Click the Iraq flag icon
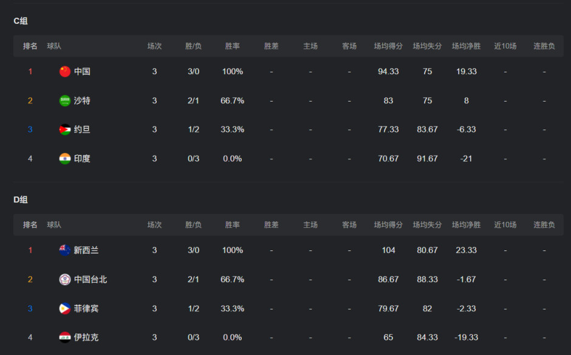 tap(65, 337)
